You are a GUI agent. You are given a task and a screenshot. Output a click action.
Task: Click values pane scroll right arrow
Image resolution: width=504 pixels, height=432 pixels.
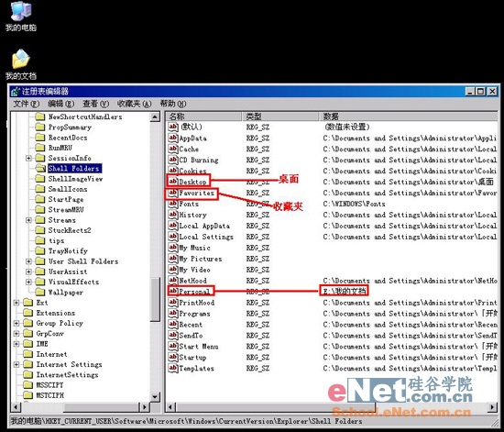492,407
